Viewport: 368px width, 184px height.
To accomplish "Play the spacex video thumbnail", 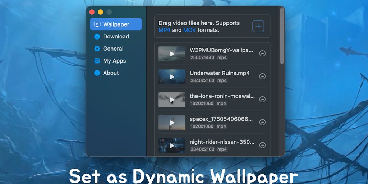I will point(172,123).
